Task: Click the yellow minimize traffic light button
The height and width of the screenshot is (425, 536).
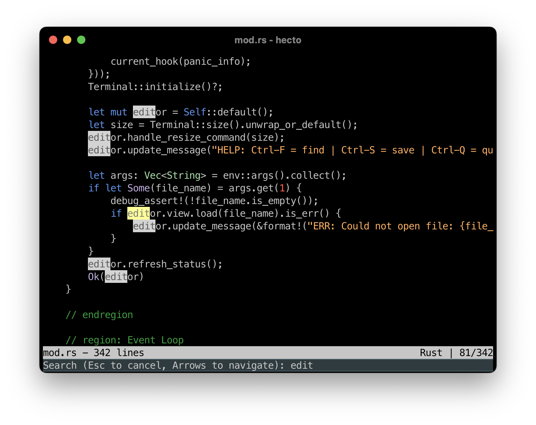Action: click(x=67, y=40)
